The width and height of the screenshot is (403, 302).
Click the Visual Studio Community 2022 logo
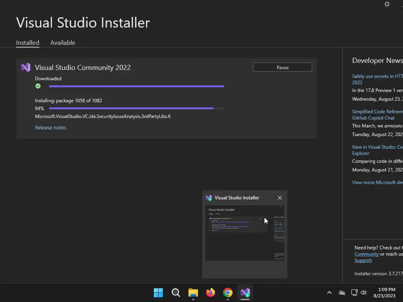click(x=26, y=68)
